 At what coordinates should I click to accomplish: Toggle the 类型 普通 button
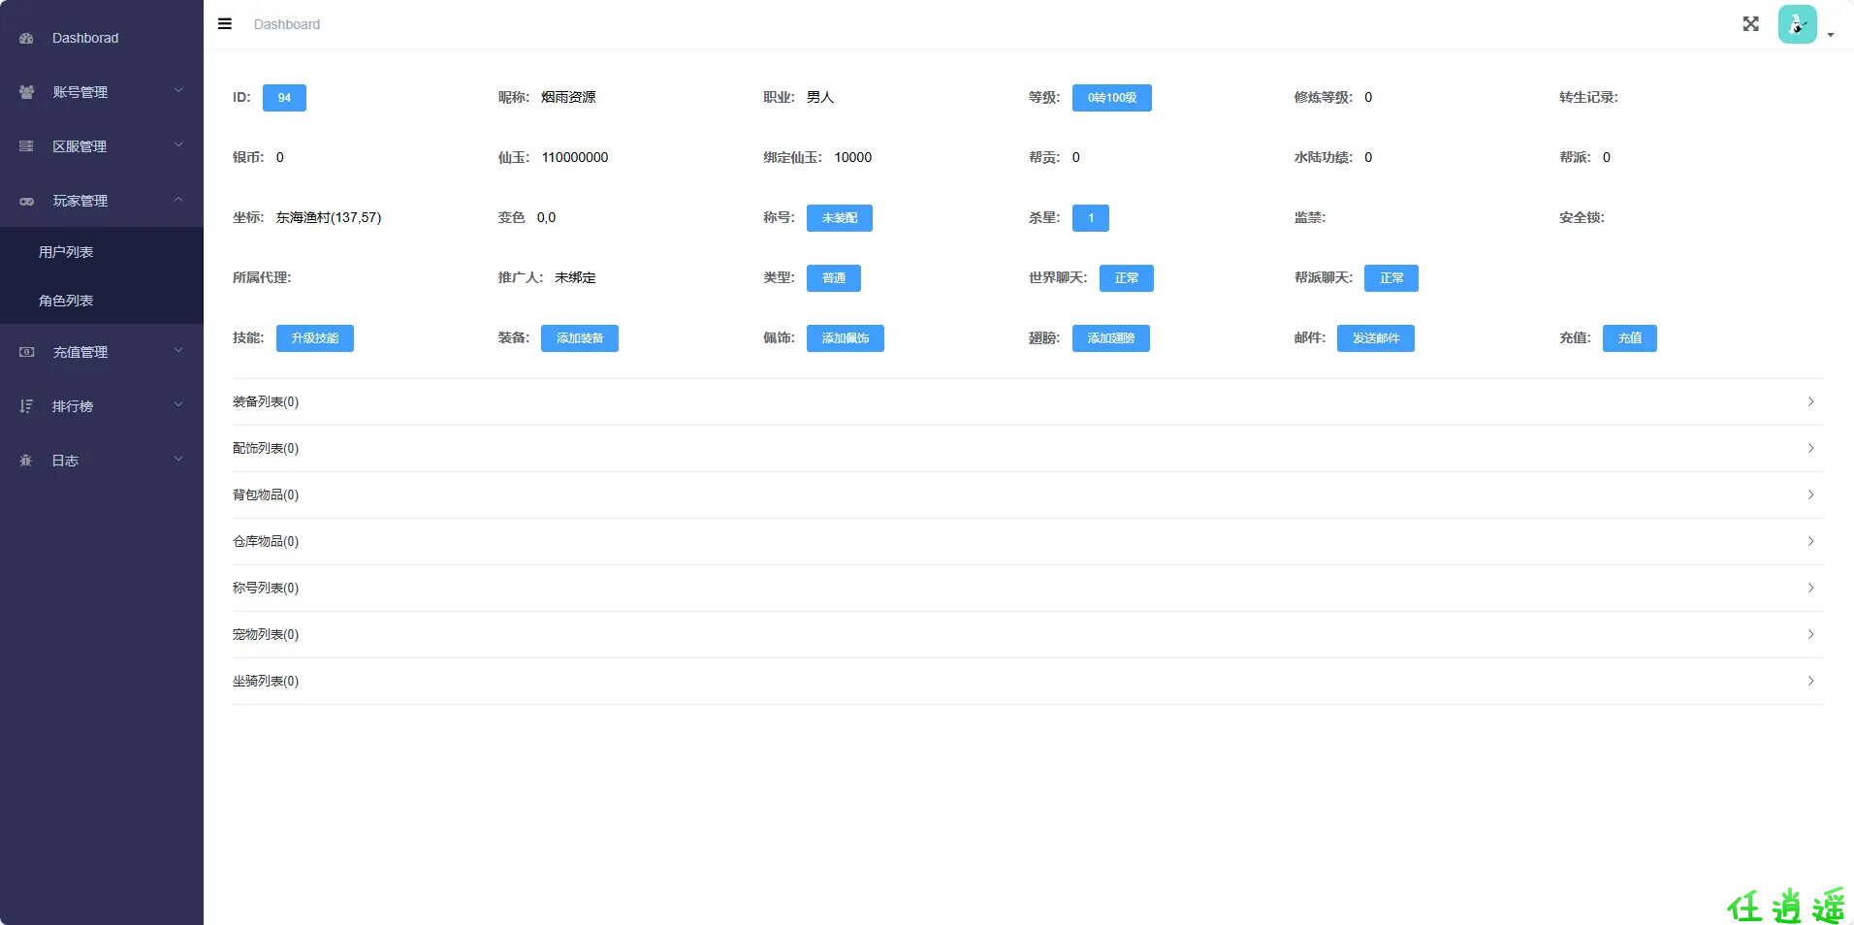coord(833,278)
